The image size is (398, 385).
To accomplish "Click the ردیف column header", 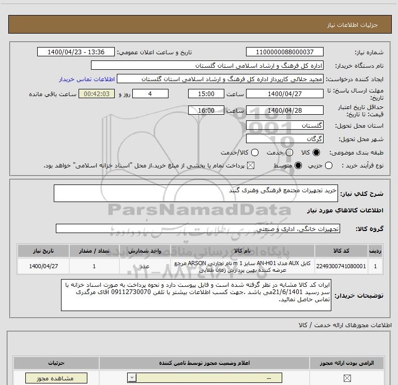I will (x=375, y=251).
